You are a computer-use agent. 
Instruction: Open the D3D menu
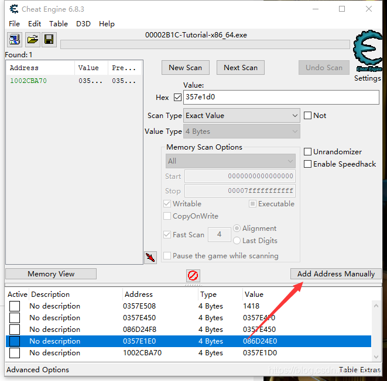coord(83,23)
